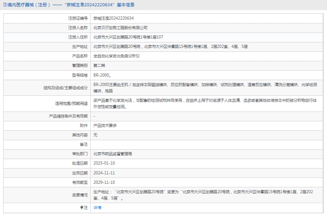Click attachment value 产品技术要求
The image size is (327, 216).
coord(105,125)
